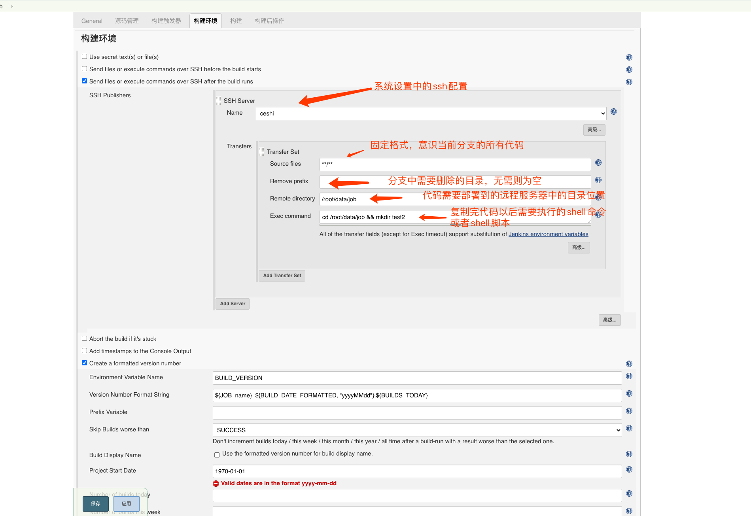Click the Project Start Date field 1970-01-01
751x516 pixels.
click(417, 471)
